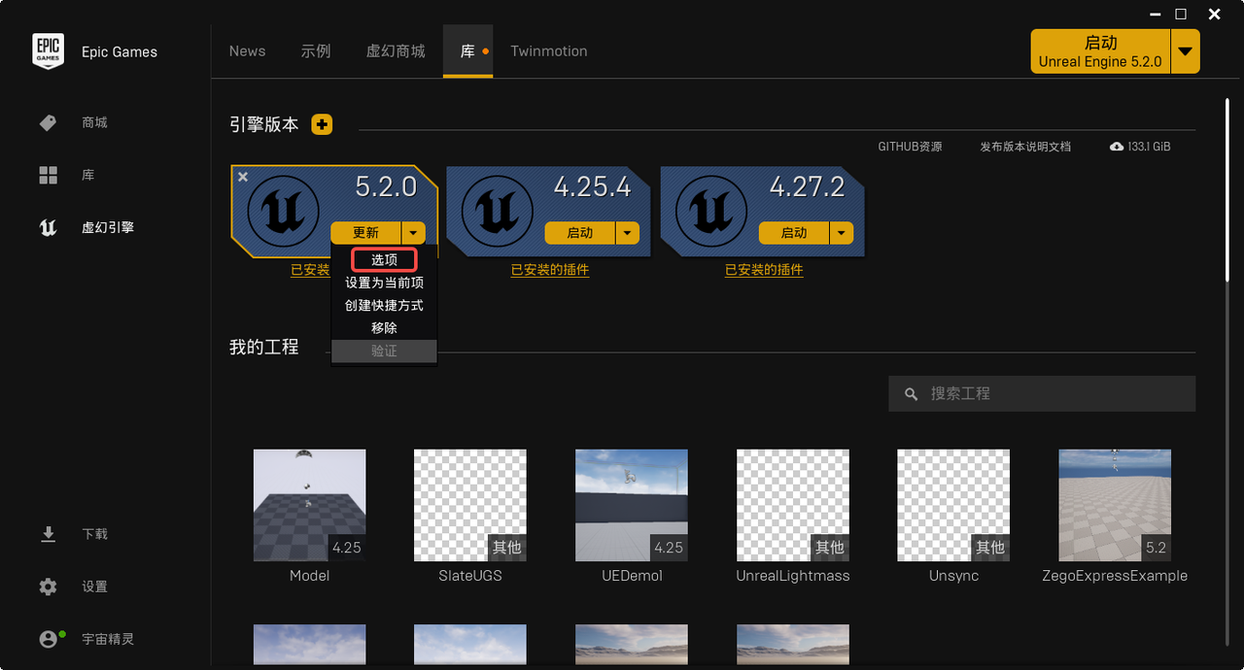Expand the 5.2.0 更新 dropdown arrow
1244x670 pixels.
click(414, 233)
